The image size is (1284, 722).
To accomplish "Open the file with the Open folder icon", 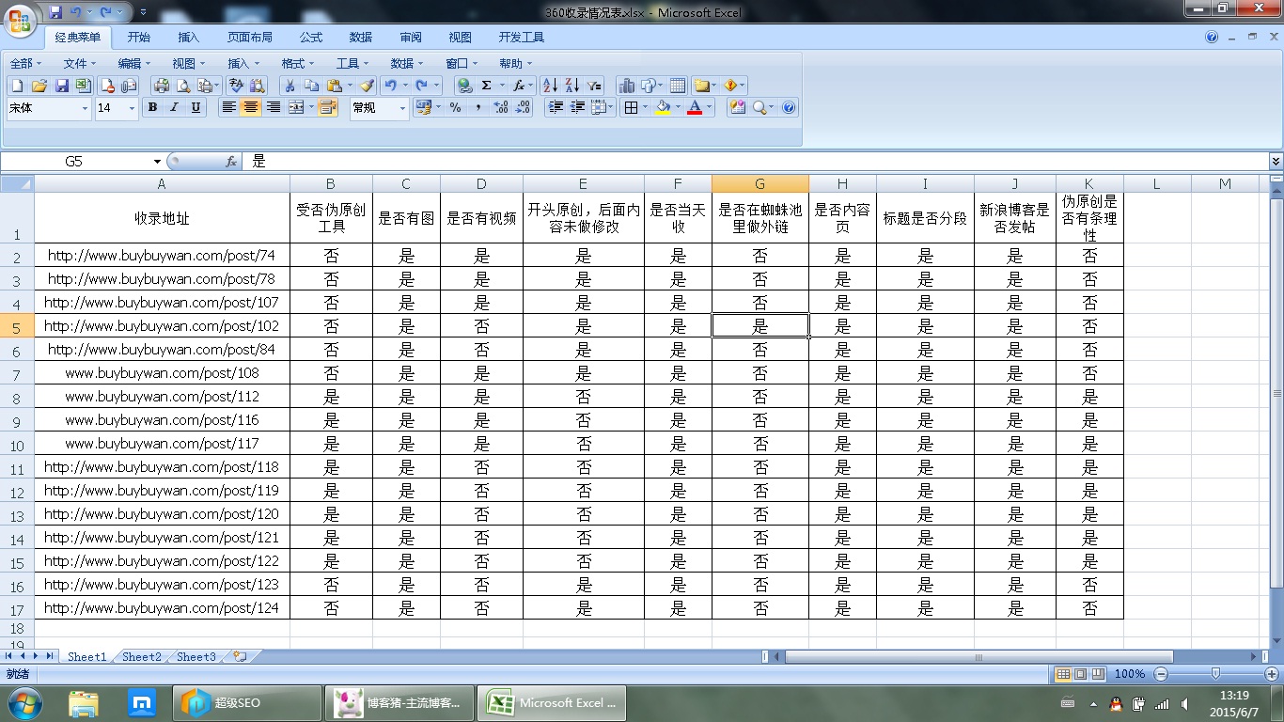I will pyautogui.click(x=39, y=86).
